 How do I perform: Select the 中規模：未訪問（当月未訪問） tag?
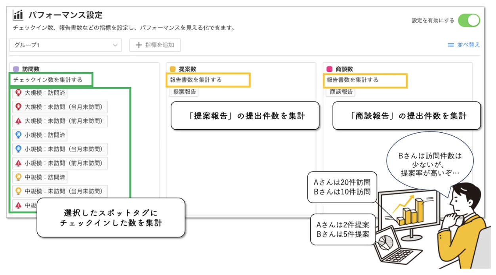(x=60, y=191)
